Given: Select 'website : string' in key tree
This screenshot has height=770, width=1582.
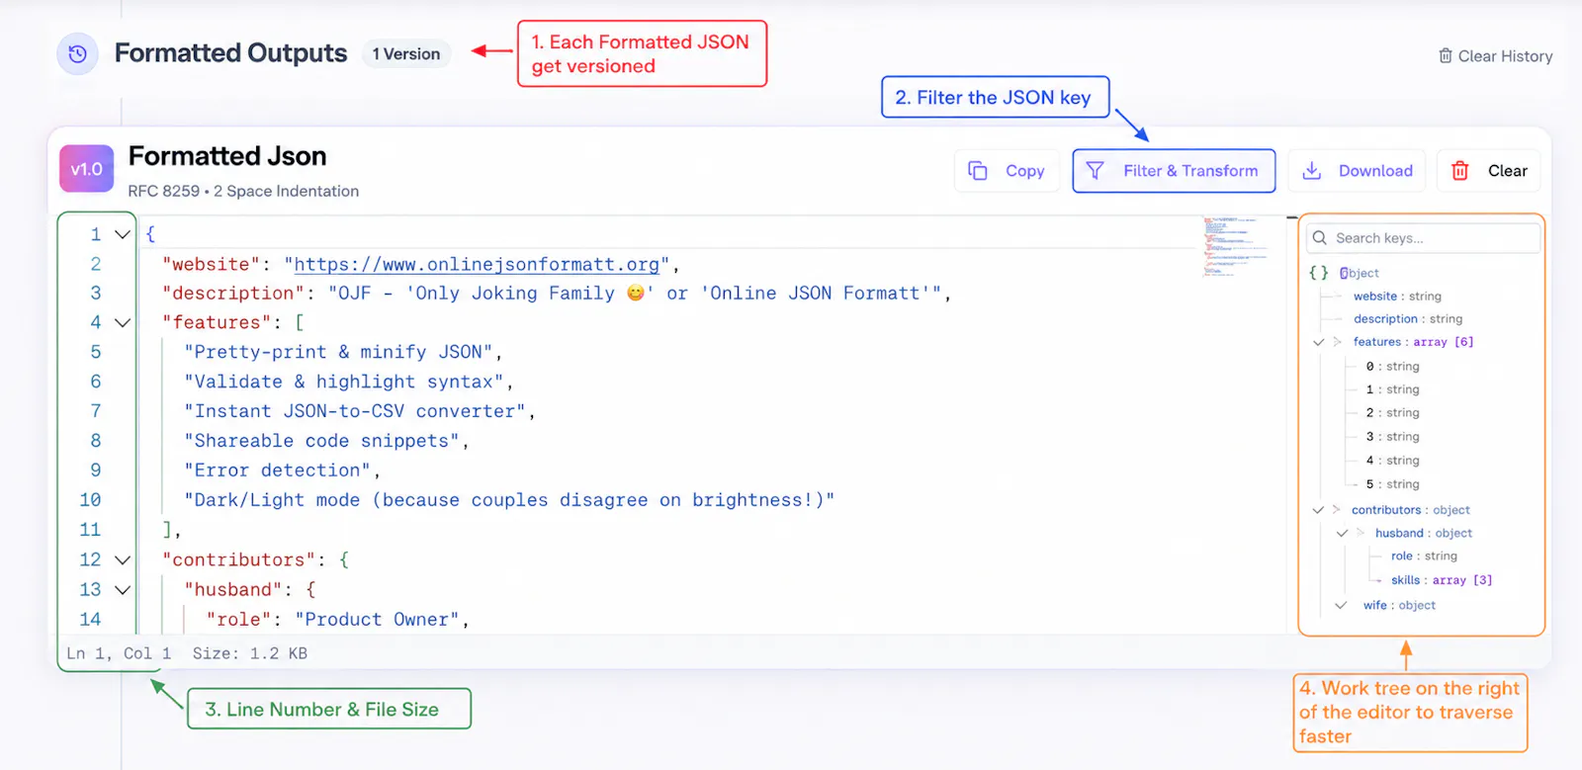Looking at the screenshot, I should (1397, 297).
